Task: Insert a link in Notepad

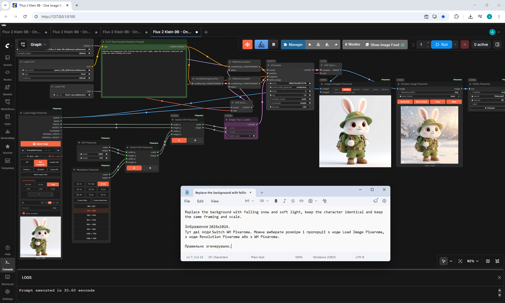Action: click(301, 201)
